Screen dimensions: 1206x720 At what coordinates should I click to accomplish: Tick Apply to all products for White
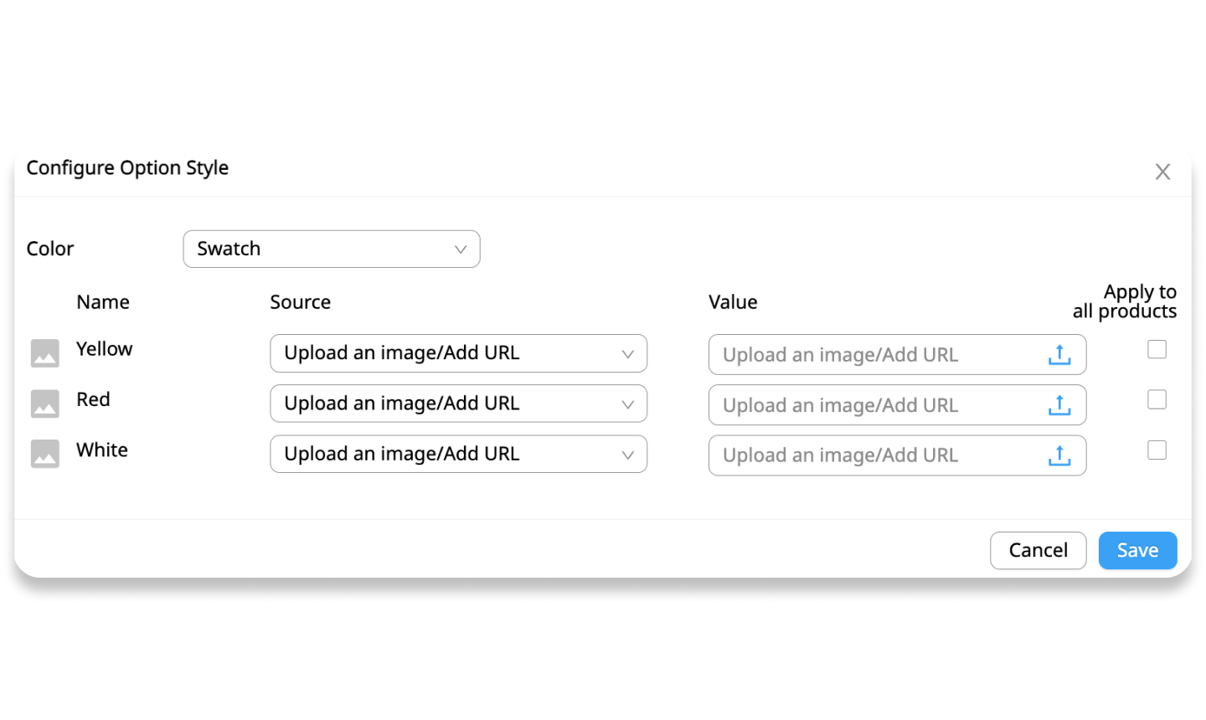pyautogui.click(x=1157, y=450)
